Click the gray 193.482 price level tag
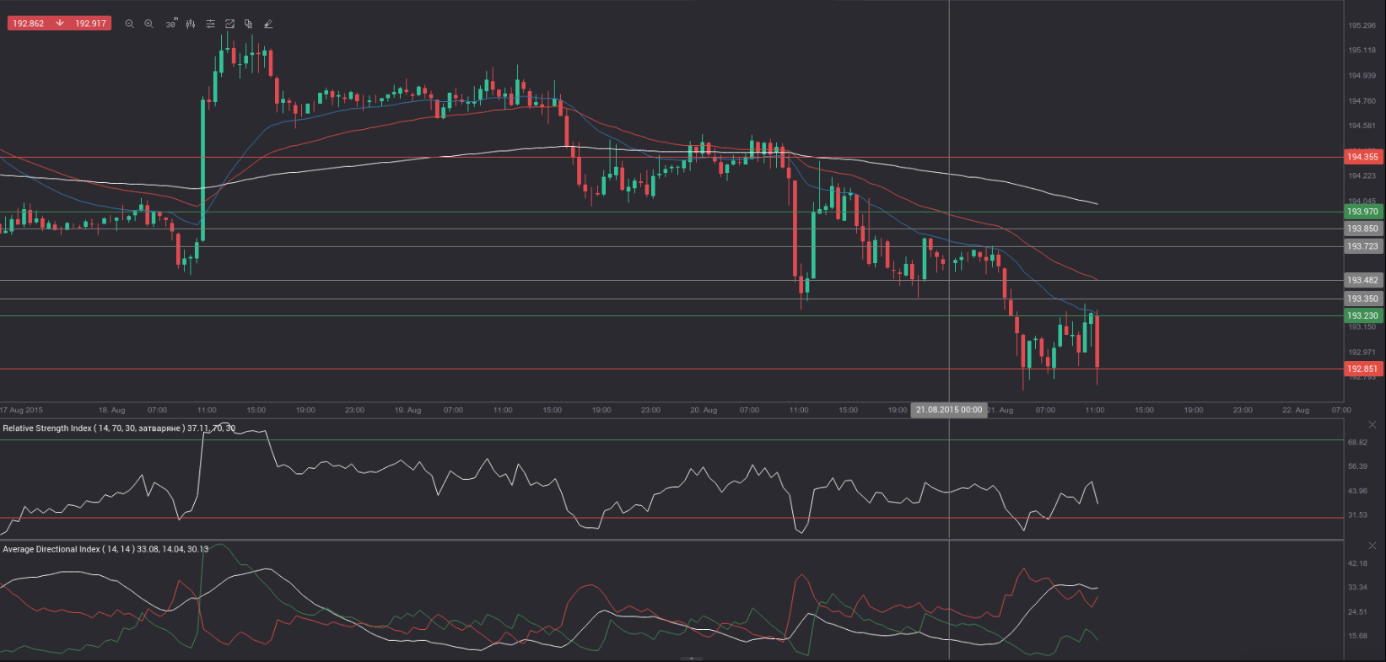This screenshot has height=662, width=1386. (x=1362, y=280)
